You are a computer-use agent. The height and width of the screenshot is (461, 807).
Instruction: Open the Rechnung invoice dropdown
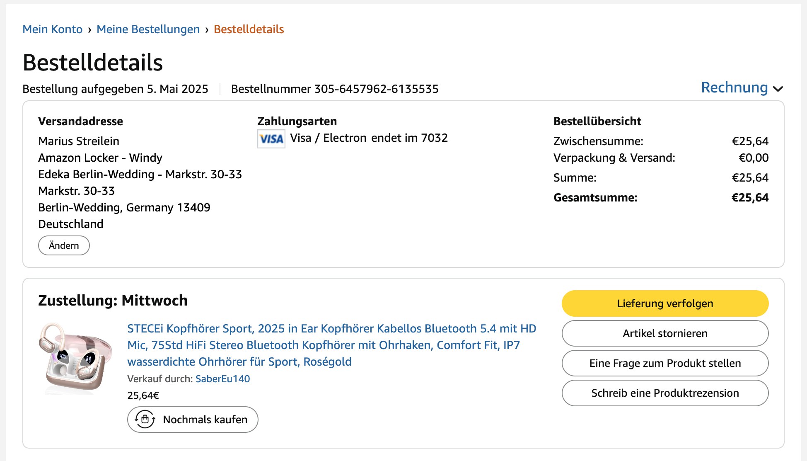click(734, 88)
